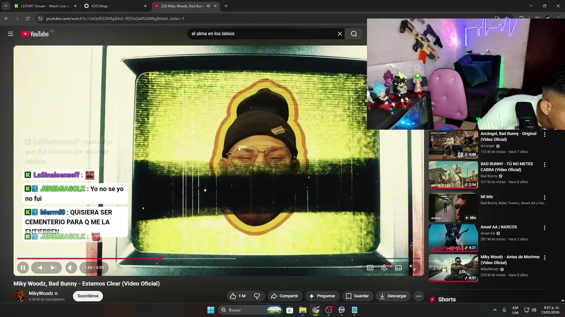
Task: Open options menu for Mi Mix
Action: tap(544, 198)
